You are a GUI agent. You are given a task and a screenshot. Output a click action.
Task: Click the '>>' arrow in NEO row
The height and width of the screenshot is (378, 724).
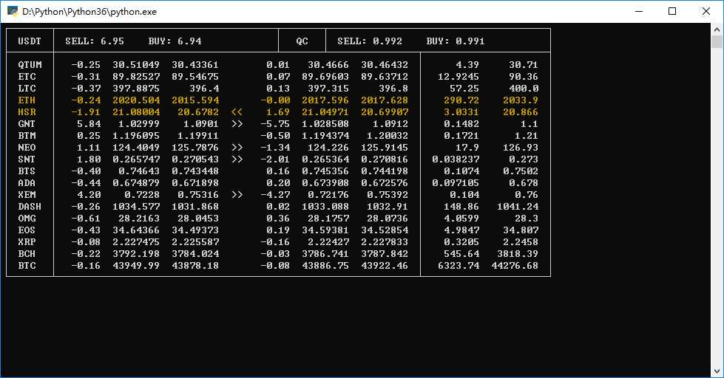point(237,148)
